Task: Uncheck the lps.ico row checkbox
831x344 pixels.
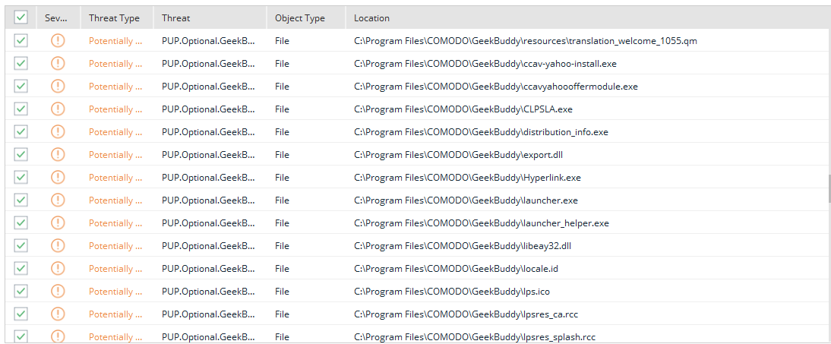Action: pyautogui.click(x=21, y=291)
